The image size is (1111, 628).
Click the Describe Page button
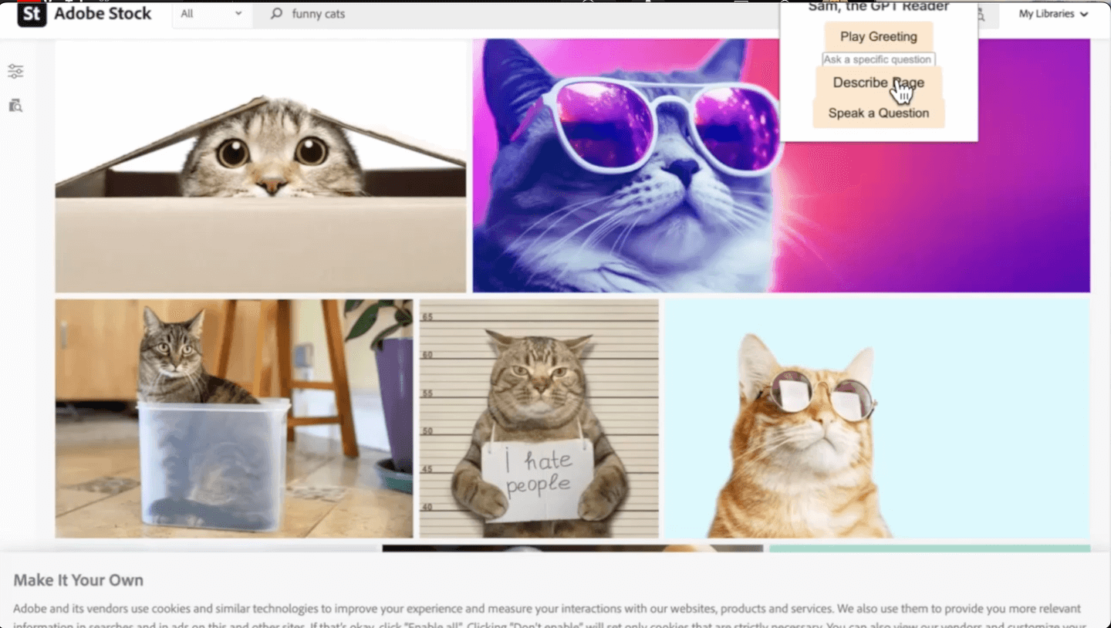878,83
